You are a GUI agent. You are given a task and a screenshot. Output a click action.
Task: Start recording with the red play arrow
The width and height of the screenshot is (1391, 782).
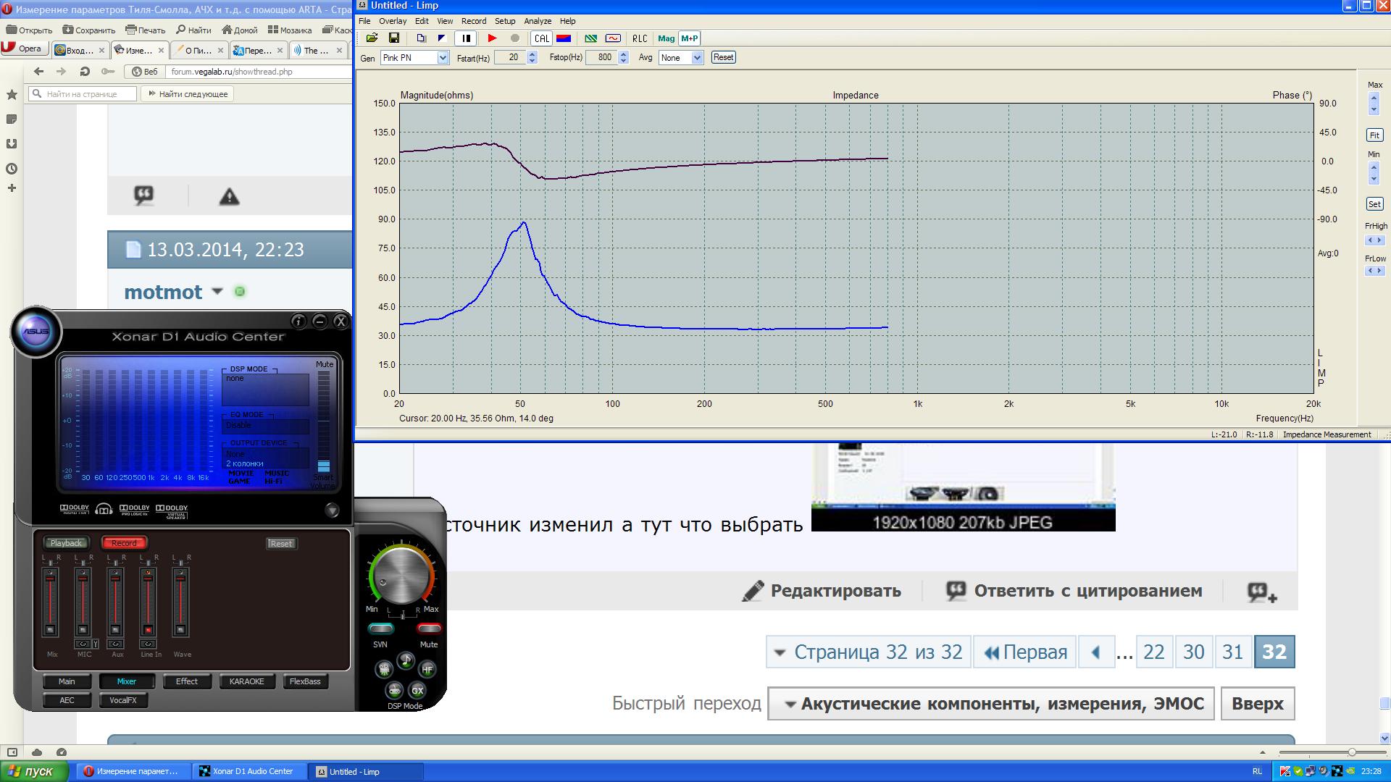492,38
